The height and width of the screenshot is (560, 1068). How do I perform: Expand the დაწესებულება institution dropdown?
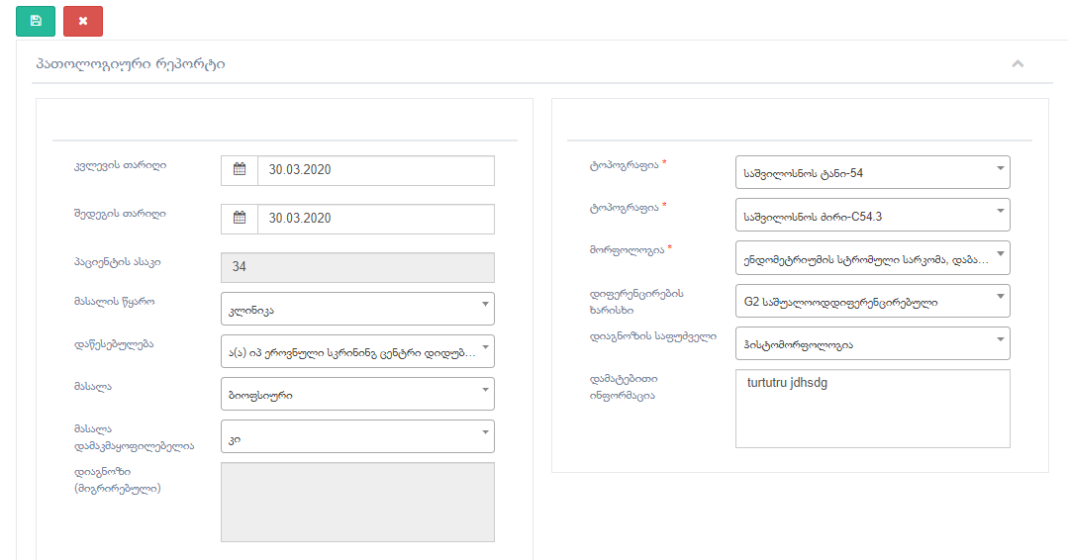pyautogui.click(x=357, y=351)
